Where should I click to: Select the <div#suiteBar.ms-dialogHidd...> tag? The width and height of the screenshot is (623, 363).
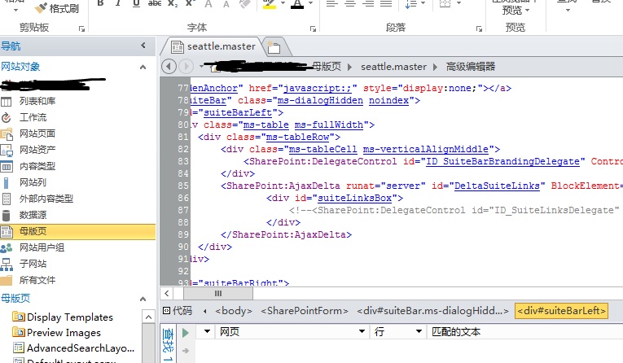[432, 311]
